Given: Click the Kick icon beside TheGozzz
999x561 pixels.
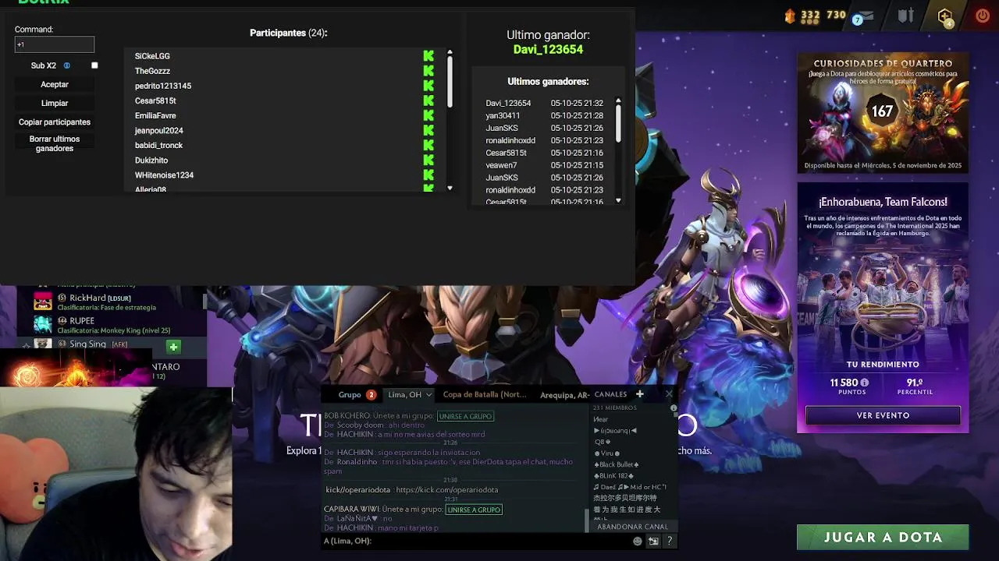Looking at the screenshot, I should tap(428, 71).
